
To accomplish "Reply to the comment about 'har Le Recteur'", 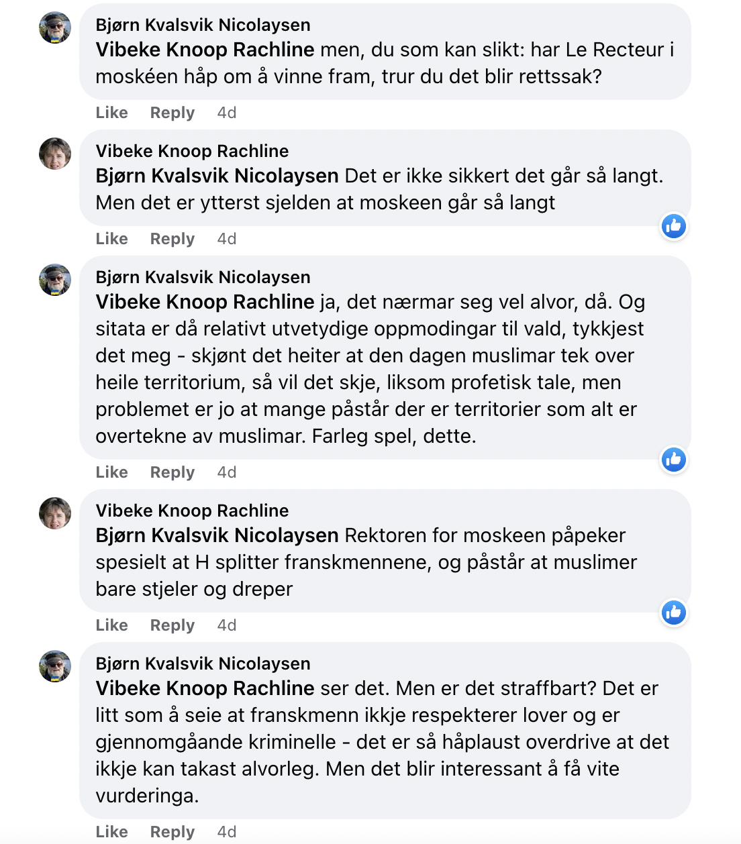I will point(172,113).
